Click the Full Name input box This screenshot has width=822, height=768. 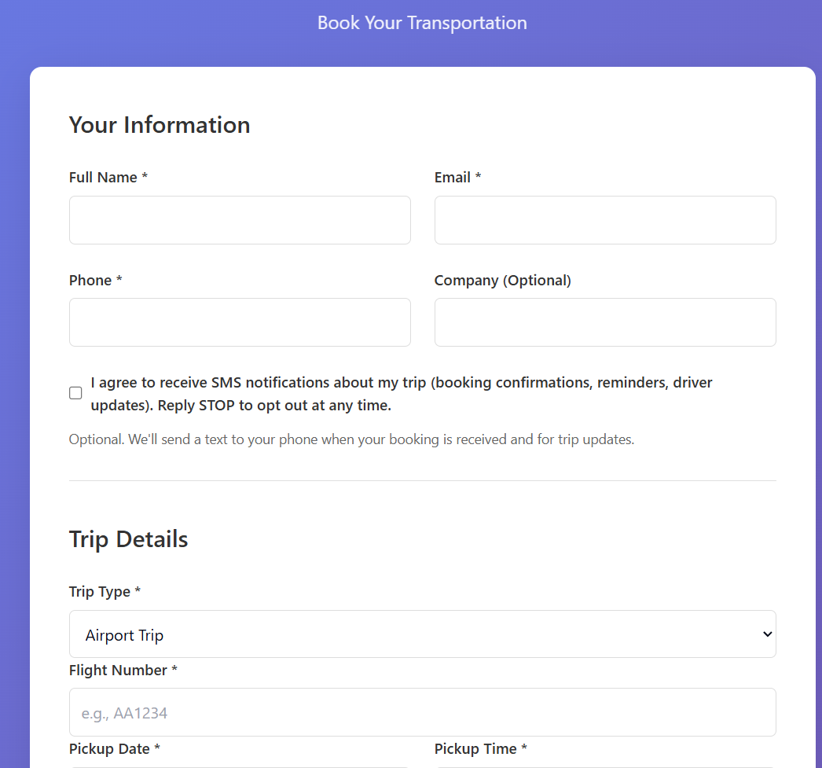[x=240, y=220]
